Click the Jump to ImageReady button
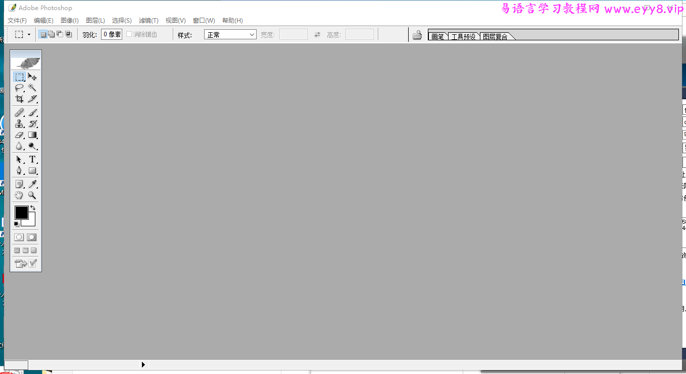Image resolution: width=686 pixels, height=374 pixels. tap(33, 263)
